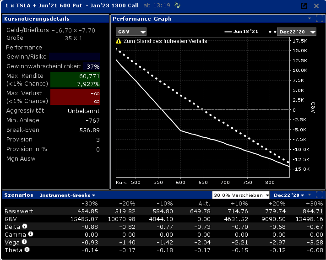Click the Theta info icon
This screenshot has width=326, height=260.
[27, 249]
